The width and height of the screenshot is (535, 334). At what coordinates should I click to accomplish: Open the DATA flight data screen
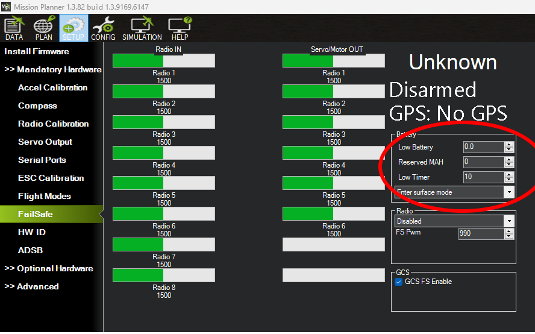14,28
